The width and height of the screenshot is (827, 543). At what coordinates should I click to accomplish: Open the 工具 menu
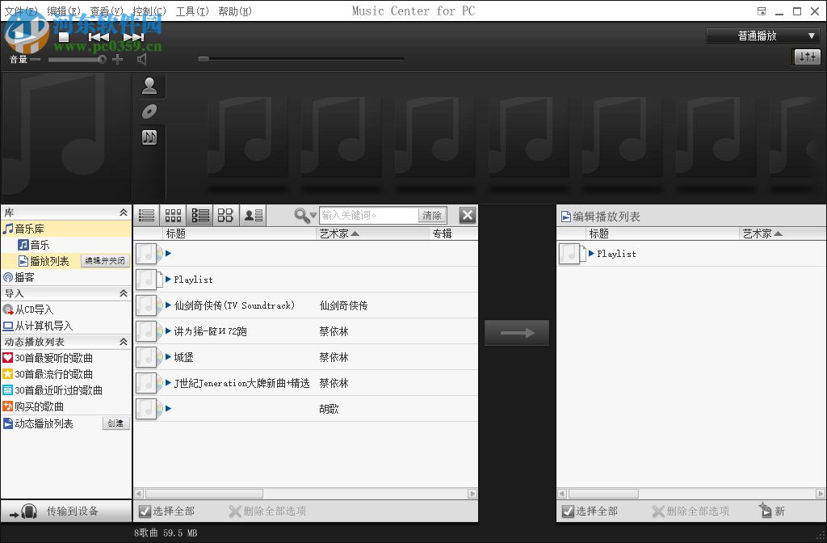coord(191,11)
